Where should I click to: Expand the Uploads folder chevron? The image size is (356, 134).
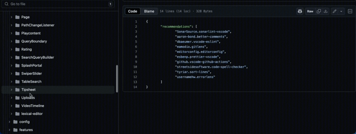pos(11,98)
